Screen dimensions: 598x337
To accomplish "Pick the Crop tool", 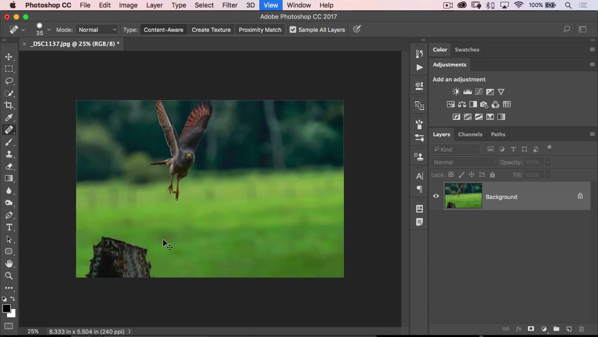I will coord(9,105).
